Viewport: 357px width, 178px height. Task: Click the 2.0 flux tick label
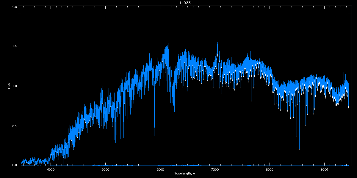(x=14, y=7)
